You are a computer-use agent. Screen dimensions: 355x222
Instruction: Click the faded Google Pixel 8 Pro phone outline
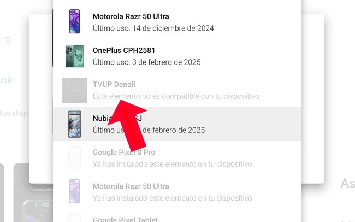coord(74,158)
